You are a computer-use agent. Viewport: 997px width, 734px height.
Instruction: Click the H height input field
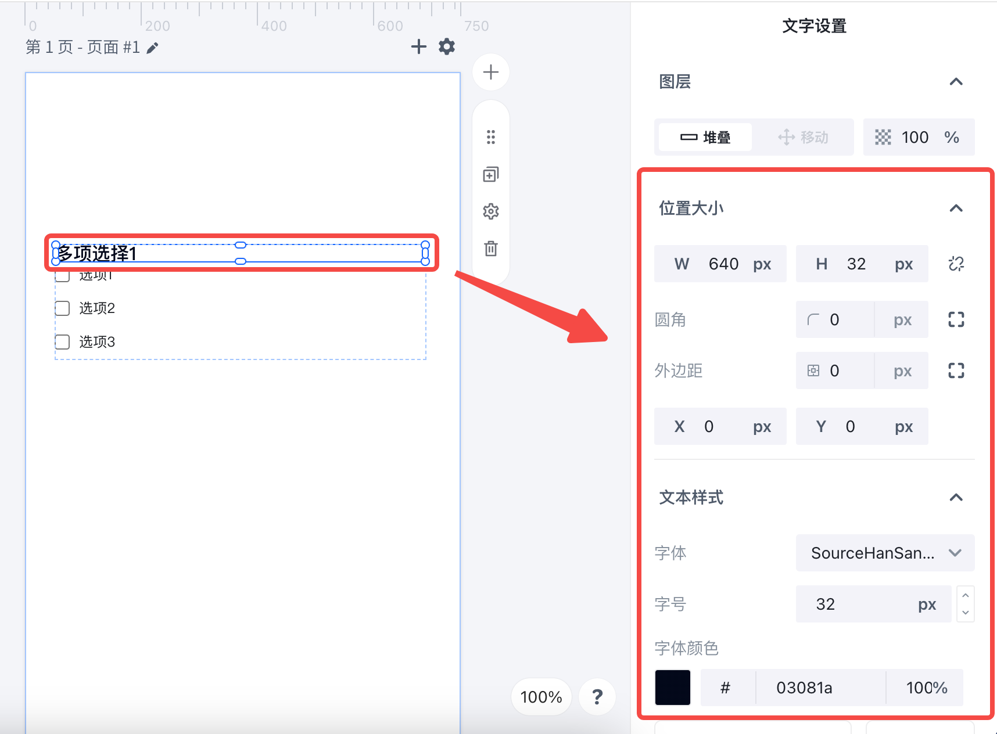pos(862,264)
